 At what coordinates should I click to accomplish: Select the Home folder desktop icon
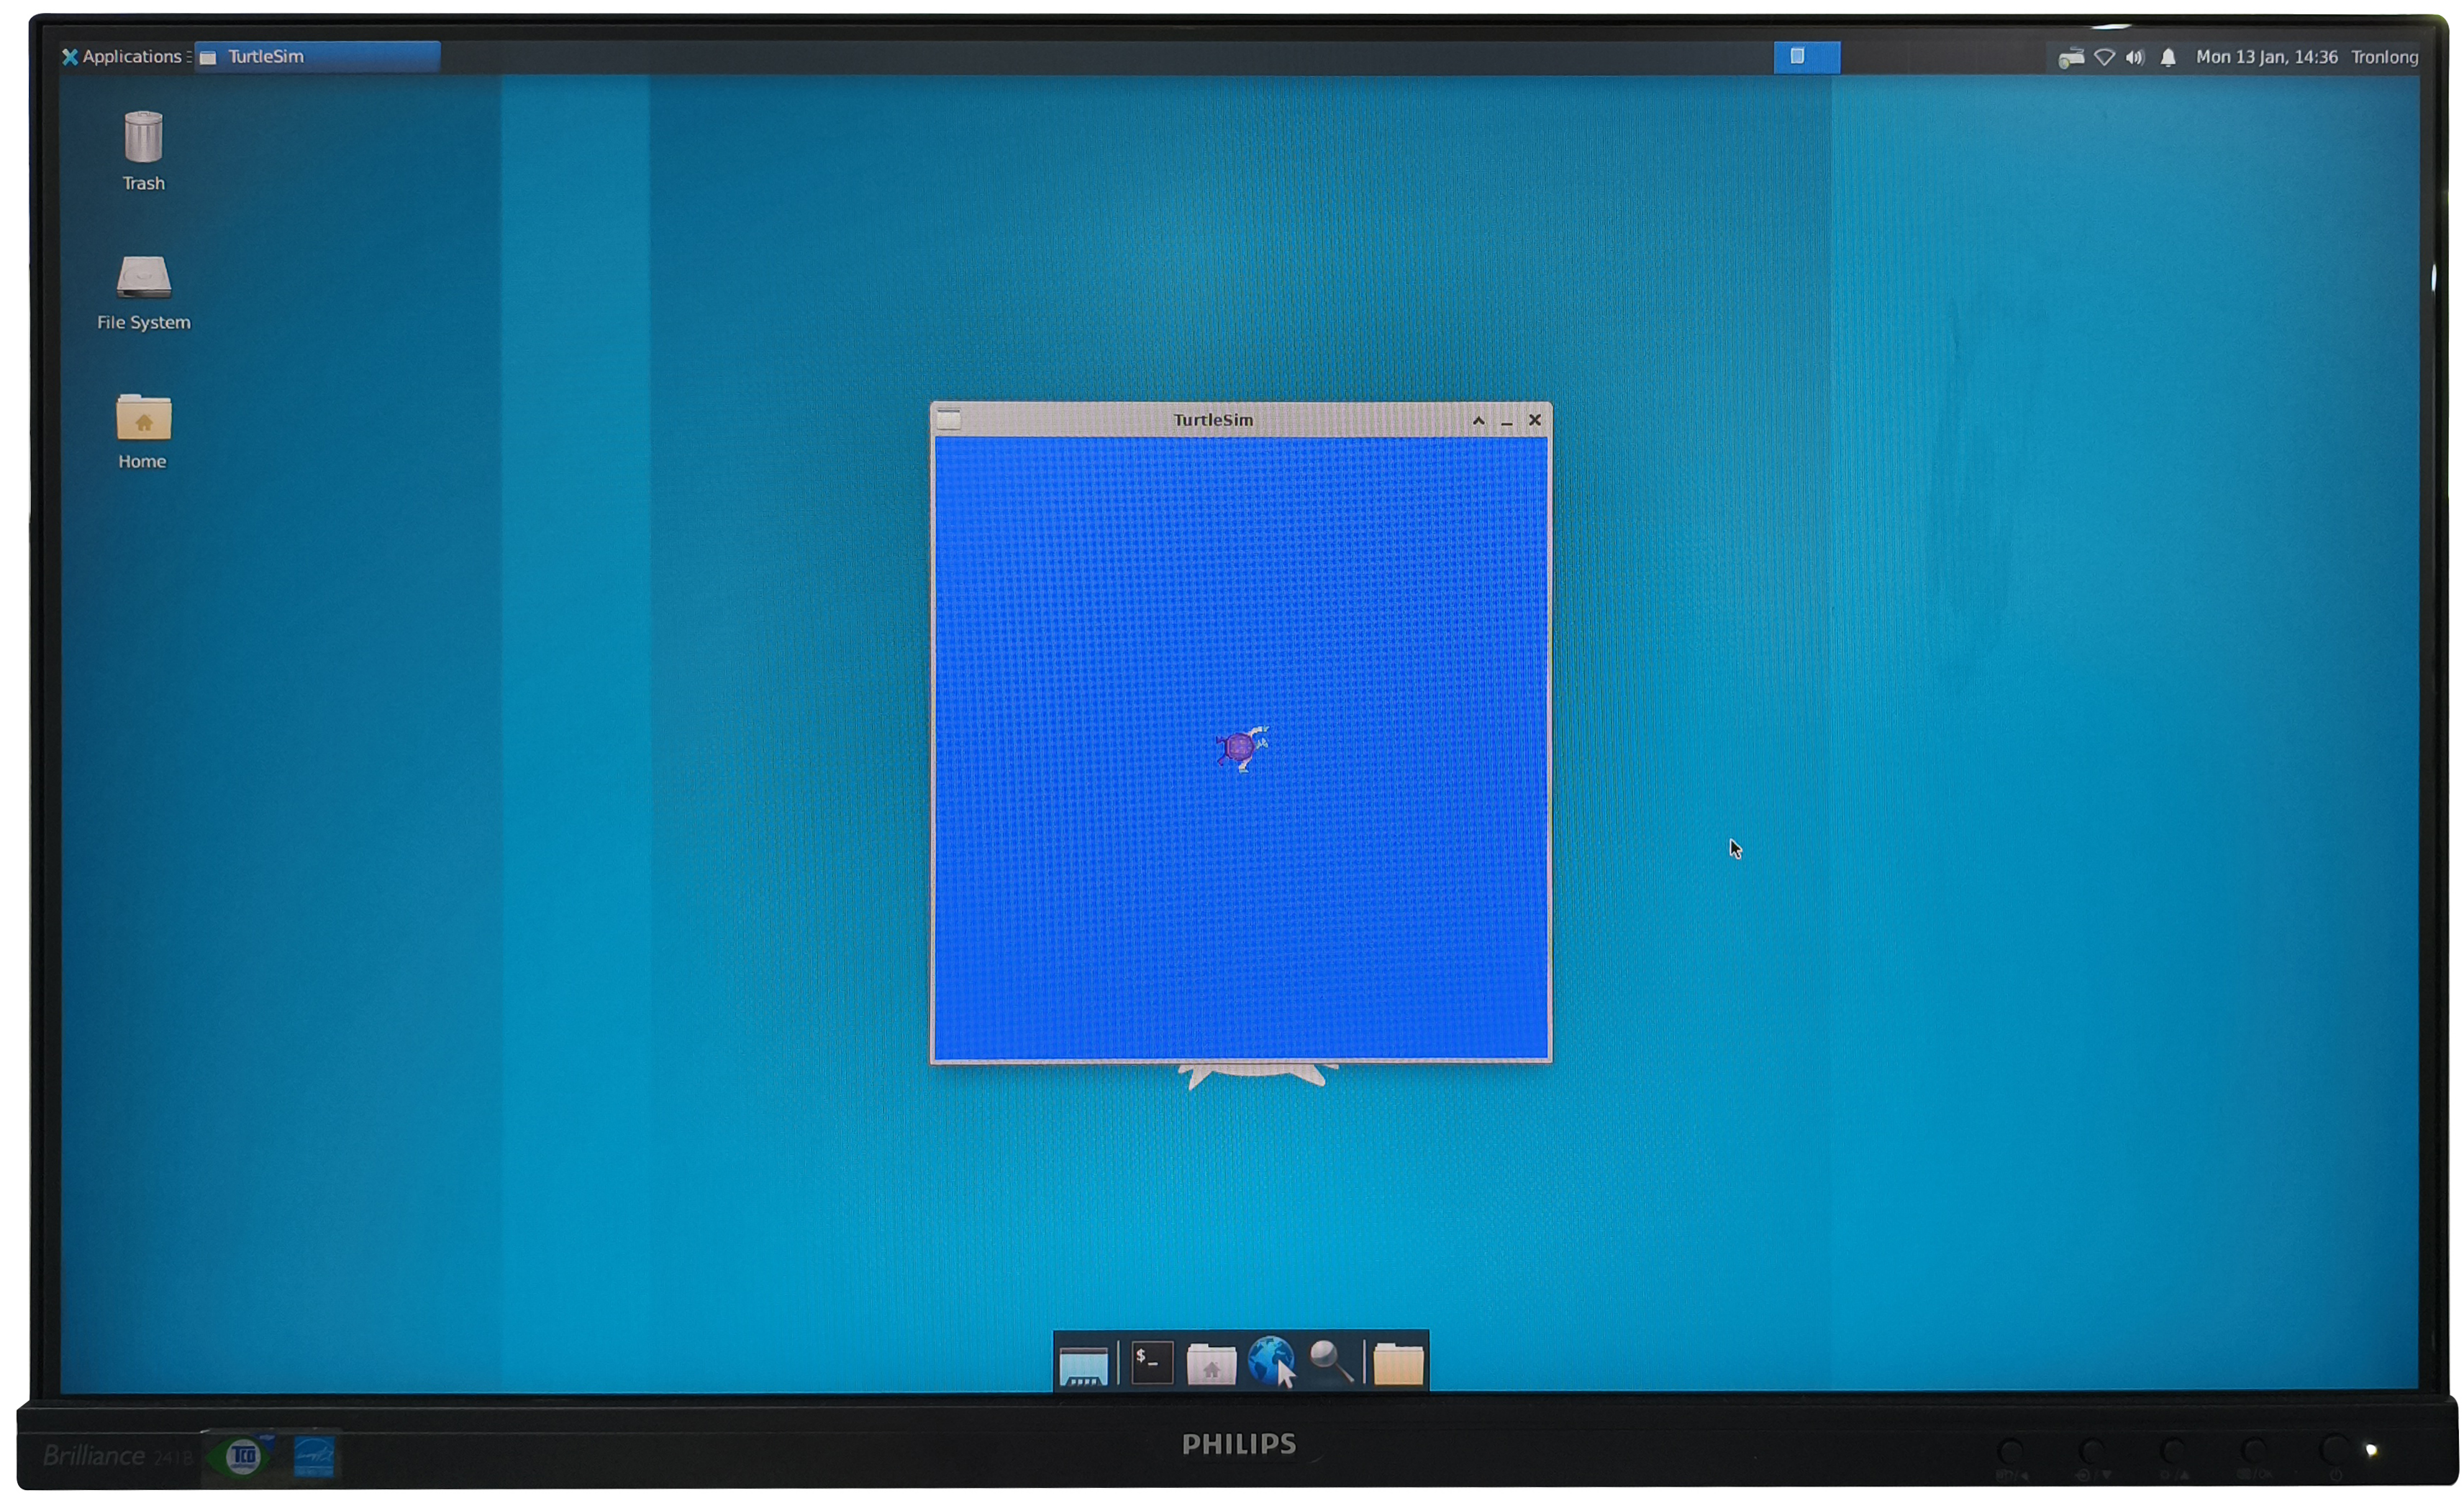[x=143, y=431]
